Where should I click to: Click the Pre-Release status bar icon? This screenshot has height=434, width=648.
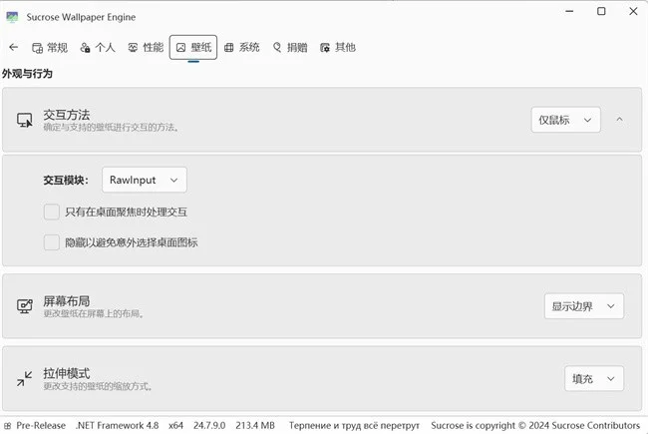tap(7, 426)
